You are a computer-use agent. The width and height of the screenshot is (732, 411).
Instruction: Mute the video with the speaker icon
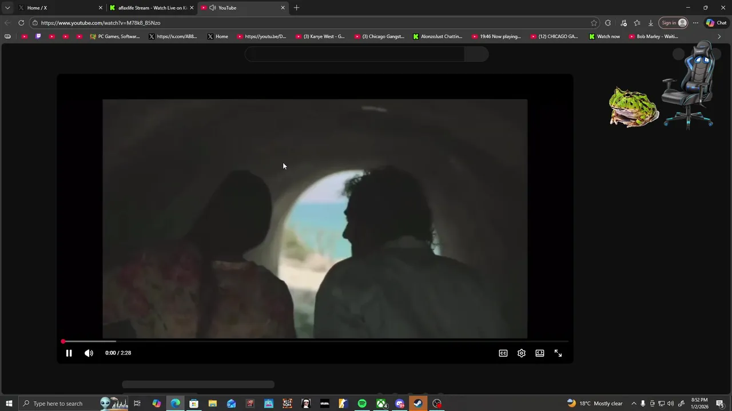pos(89,353)
